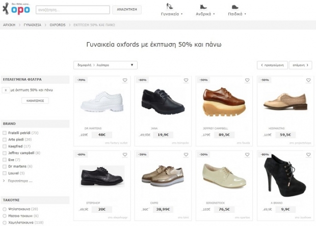
Task: Click the 9,9€ A Brand price
Action: pyautogui.click(x=285, y=210)
